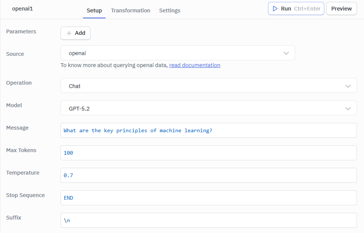This screenshot has width=364, height=233.
Task: Click the Stop Sequence label
Action: click(26, 195)
